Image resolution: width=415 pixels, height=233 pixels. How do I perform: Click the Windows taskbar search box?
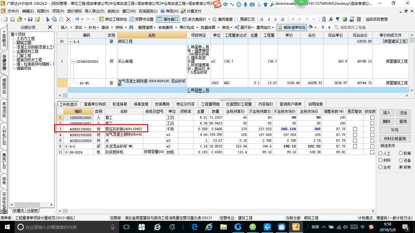pyautogui.click(x=67, y=227)
